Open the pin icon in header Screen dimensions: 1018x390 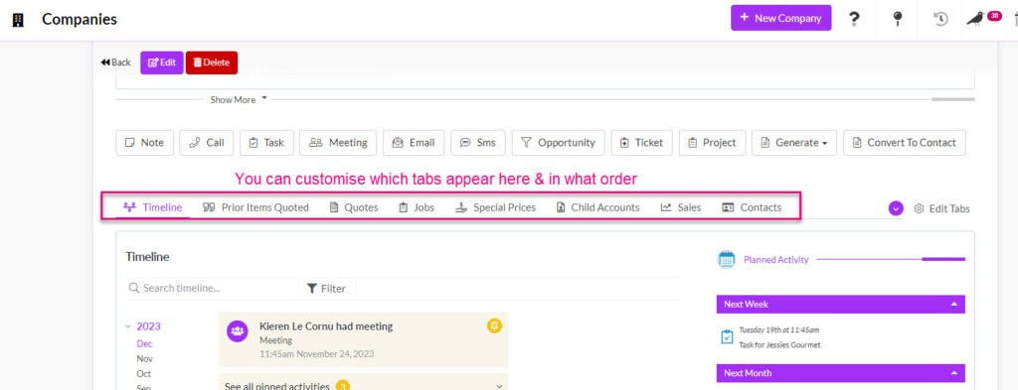coord(898,19)
